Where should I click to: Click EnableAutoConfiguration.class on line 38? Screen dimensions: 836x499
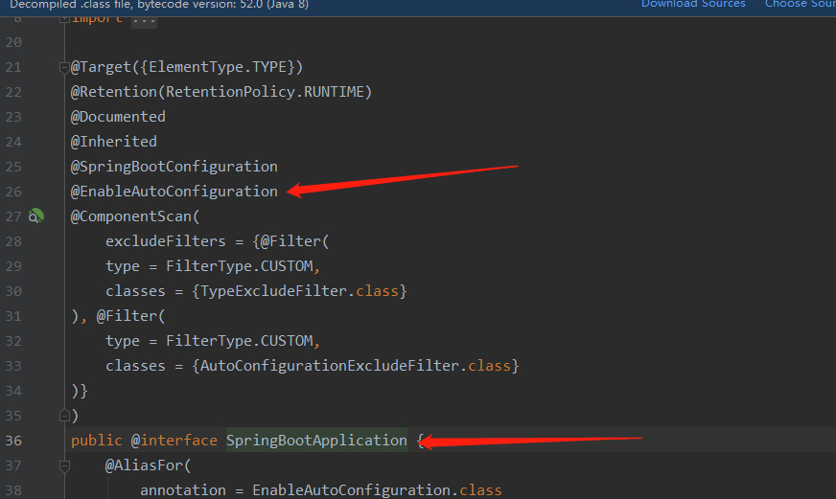[x=377, y=490]
